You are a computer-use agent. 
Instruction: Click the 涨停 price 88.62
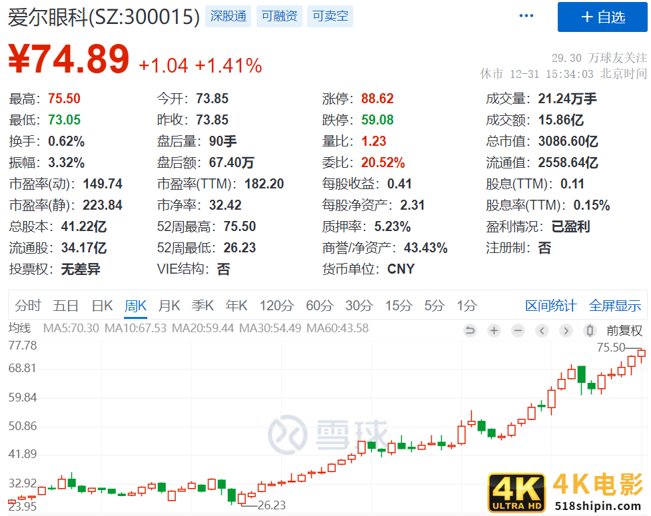377,99
